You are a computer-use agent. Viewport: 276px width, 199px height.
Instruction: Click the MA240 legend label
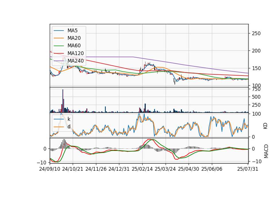76,61
